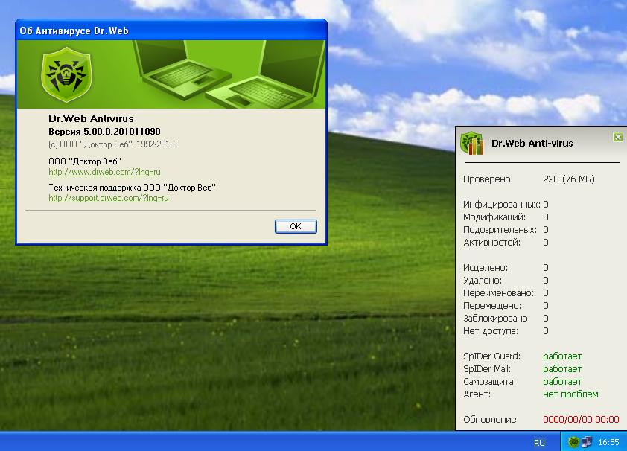627x451 pixels.
Task: Close the Dr.Web Anti-virus status panel
Action: 618,137
